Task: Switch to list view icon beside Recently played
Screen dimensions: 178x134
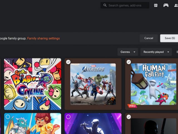Action: tap(177, 52)
